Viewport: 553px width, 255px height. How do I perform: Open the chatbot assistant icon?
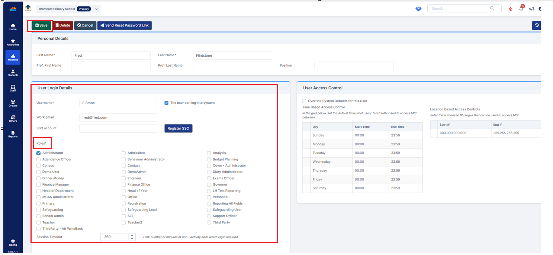coord(418,9)
